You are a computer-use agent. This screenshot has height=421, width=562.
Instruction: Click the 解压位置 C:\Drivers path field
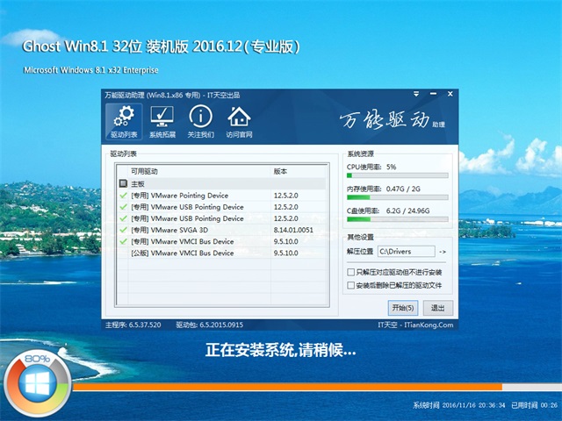407,253
